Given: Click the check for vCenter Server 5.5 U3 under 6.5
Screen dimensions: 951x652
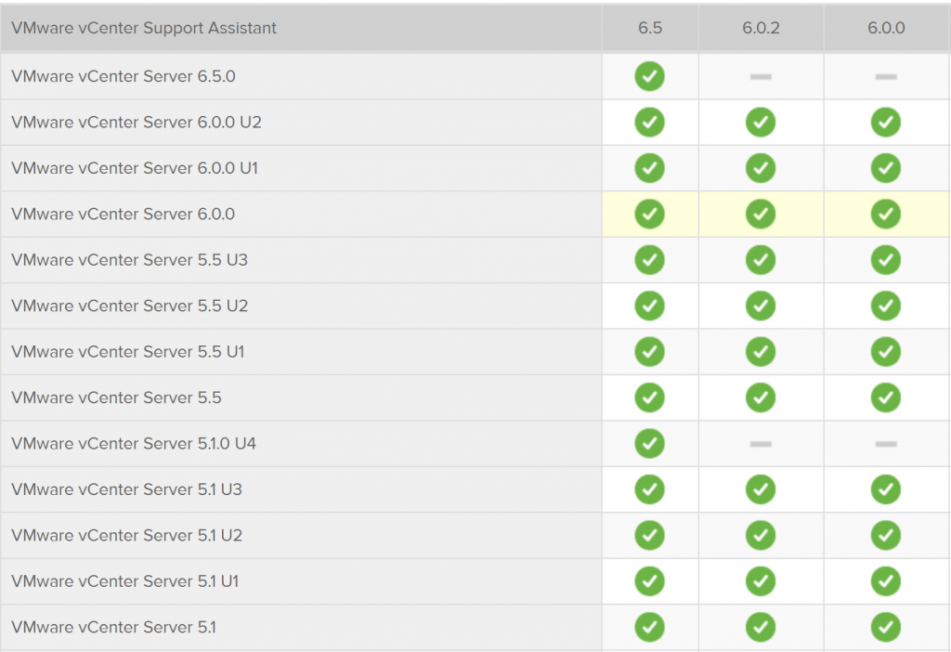Looking at the screenshot, I should point(649,260).
